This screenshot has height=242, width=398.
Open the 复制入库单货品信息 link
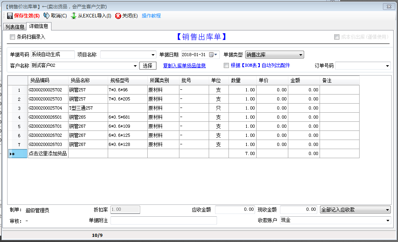tap(184, 66)
